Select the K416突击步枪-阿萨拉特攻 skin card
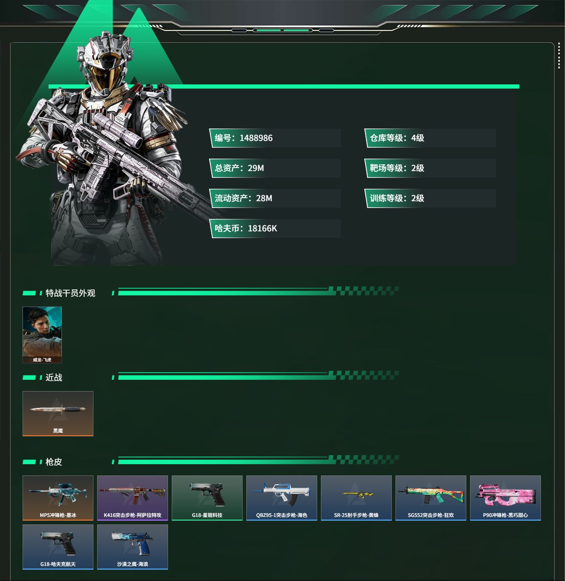This screenshot has height=581, width=565. click(133, 498)
